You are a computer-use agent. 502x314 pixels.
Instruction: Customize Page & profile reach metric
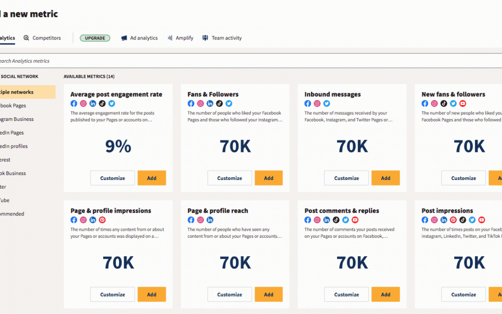pyautogui.click(x=230, y=294)
